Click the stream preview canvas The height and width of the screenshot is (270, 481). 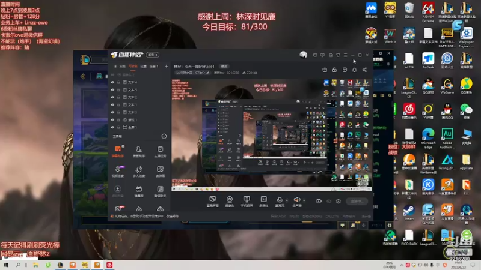[x=272, y=134]
